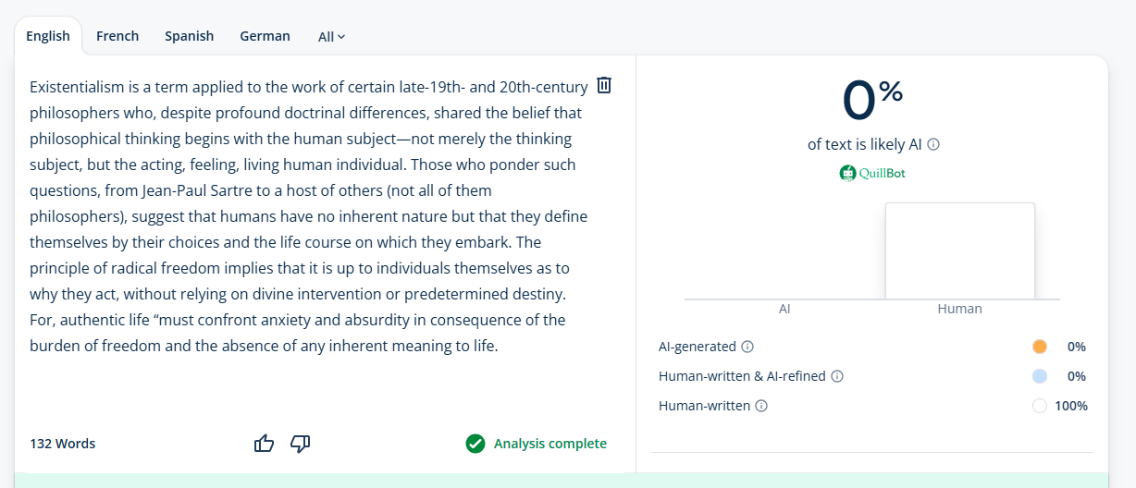Switch to the Spanish tab

[x=189, y=36]
